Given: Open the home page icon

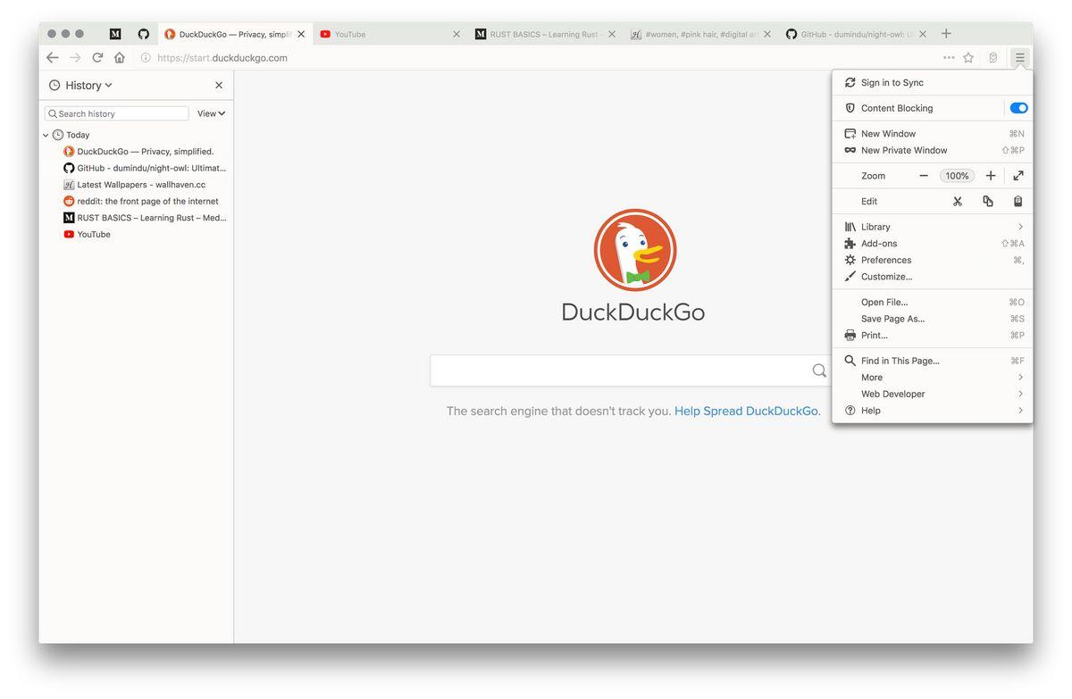Looking at the screenshot, I should 120,57.
